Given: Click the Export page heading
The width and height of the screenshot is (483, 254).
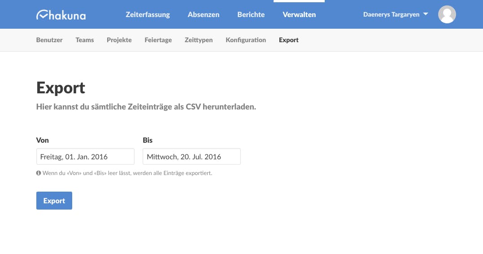Looking at the screenshot, I should tap(61, 88).
